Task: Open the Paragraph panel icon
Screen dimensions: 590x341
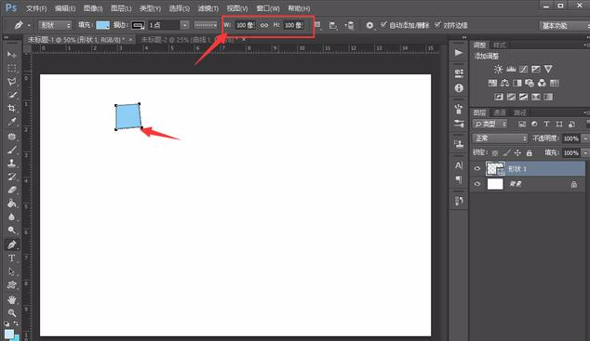Action: pyautogui.click(x=459, y=179)
